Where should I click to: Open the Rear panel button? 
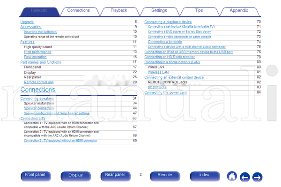tap(115, 176)
